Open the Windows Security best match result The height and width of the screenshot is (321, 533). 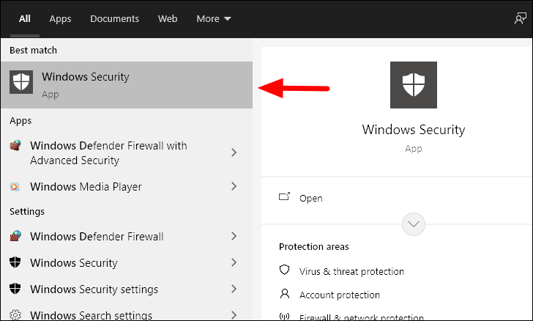127,85
